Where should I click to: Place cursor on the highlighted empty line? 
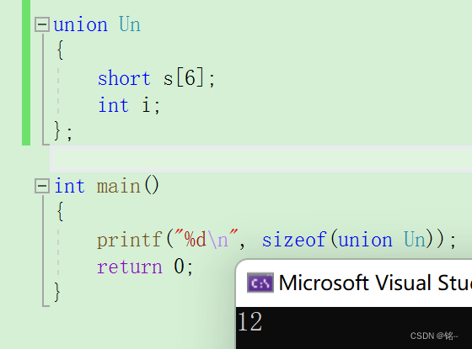point(260,159)
